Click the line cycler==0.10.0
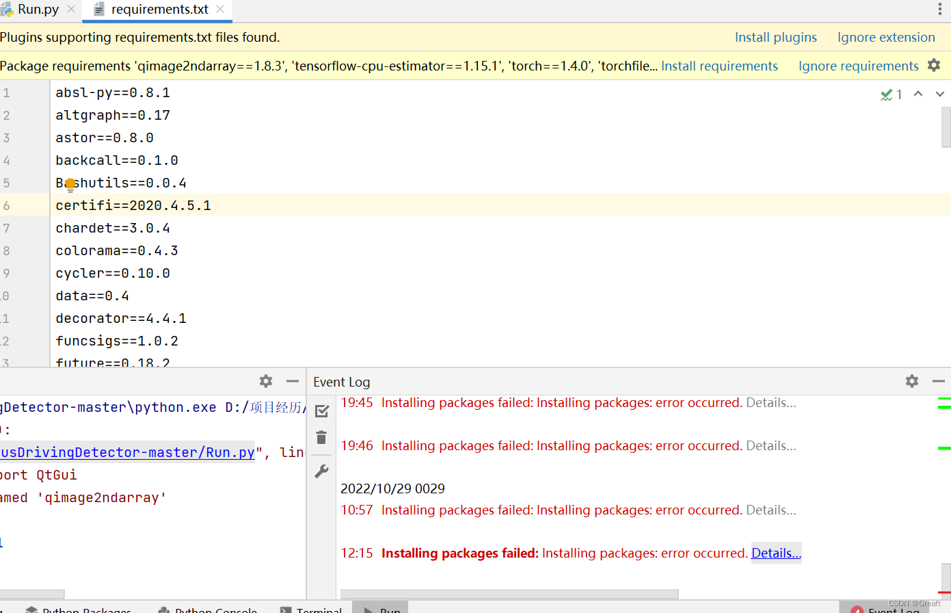Screen dimensions: 951x613 (x=113, y=273)
